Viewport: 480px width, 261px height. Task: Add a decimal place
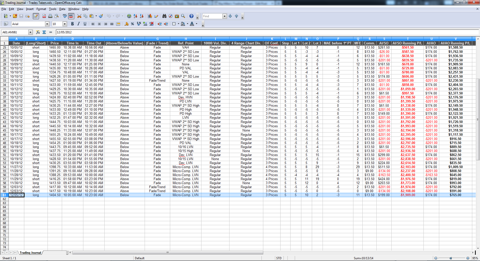[x=145, y=24]
